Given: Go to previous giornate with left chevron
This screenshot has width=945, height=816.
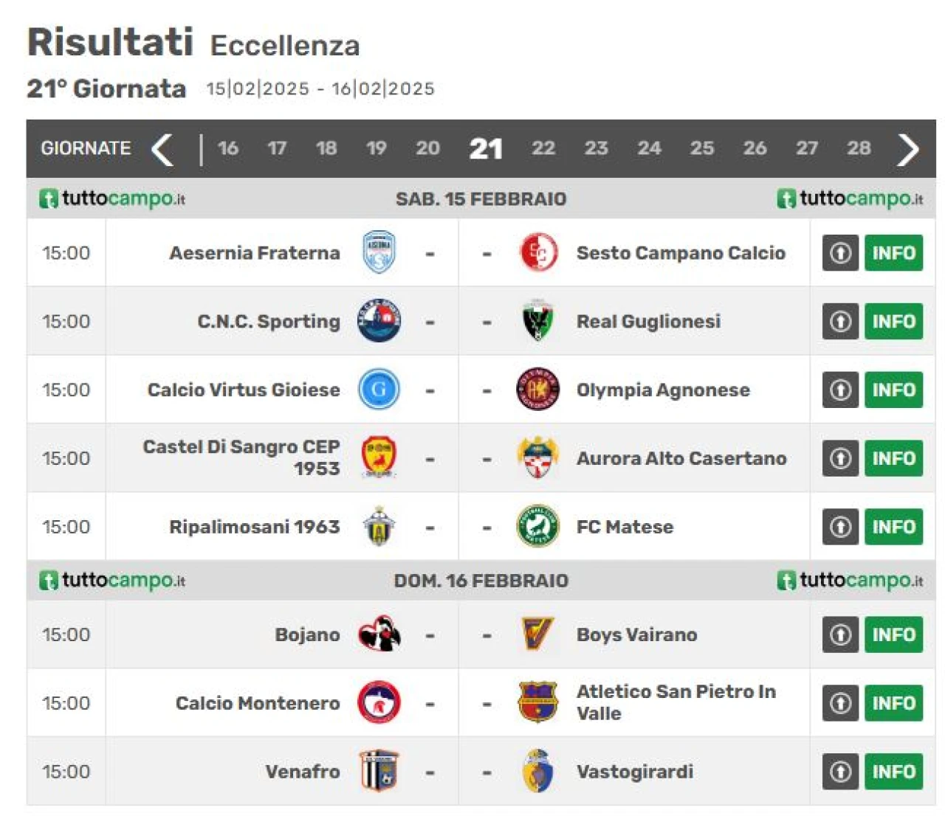Looking at the screenshot, I should coord(162,149).
